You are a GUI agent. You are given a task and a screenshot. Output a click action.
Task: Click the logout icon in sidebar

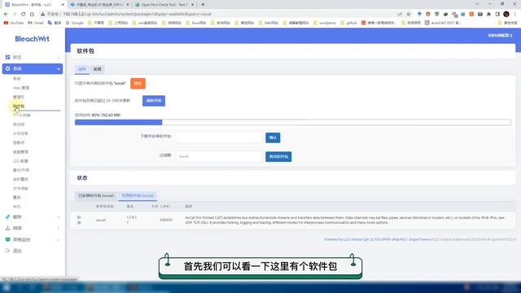[x=7, y=251]
